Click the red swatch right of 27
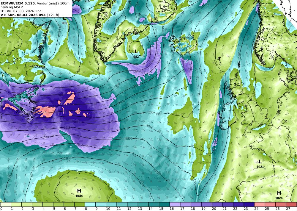297x211 pixels. tap(291, 204)
